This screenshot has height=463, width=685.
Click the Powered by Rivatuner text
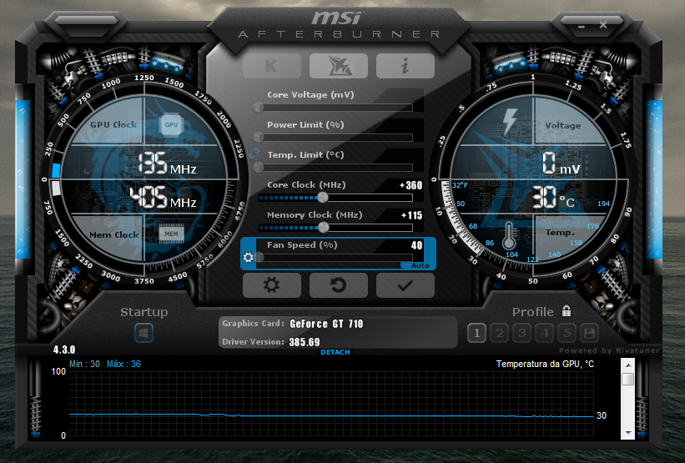coord(608,350)
